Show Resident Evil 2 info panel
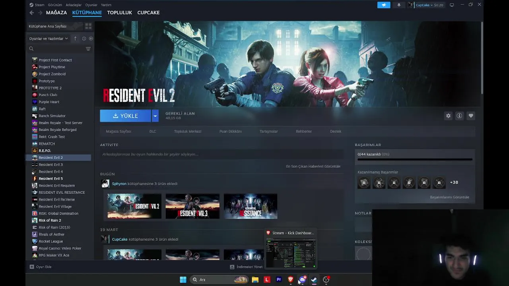Screen dimensions: 509x286 pyautogui.click(x=459, y=116)
